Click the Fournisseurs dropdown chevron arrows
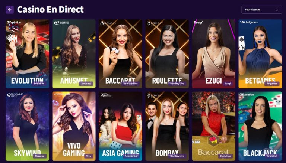Viewport: 286px width, 163px height. [277, 10]
